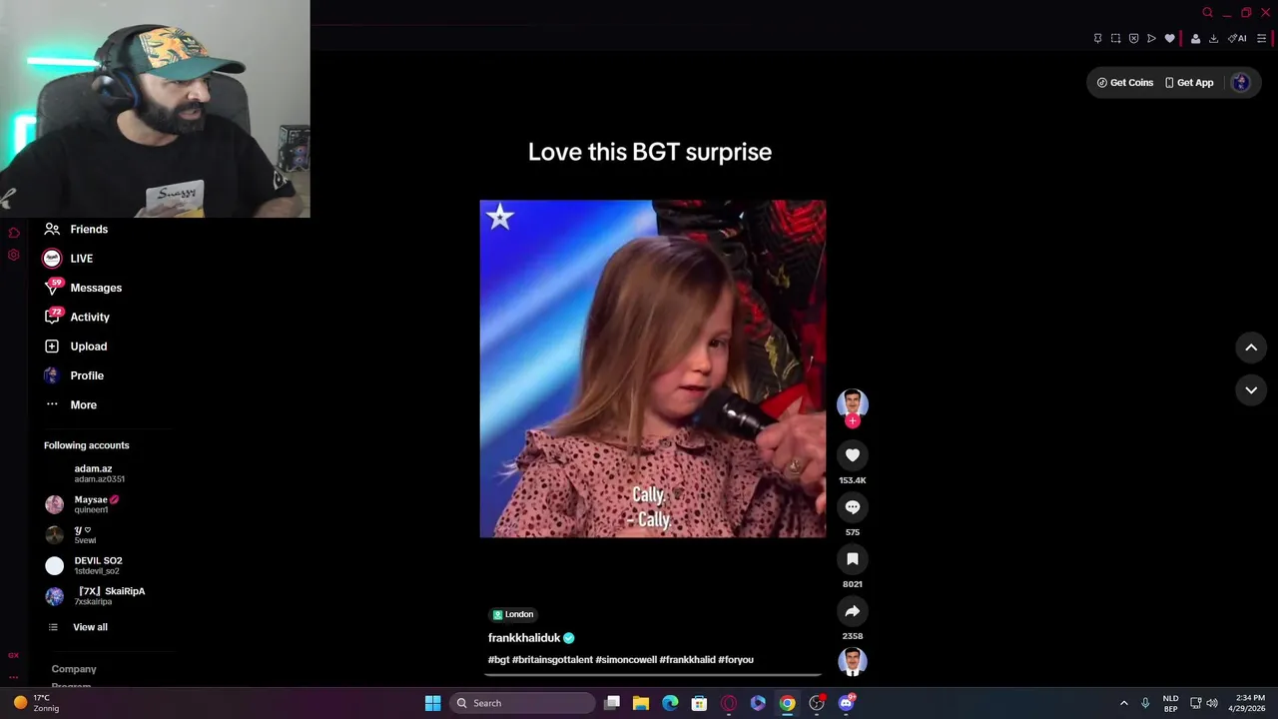Click the snapshot capture icon
This screenshot has height=719, width=1278.
[1115, 39]
